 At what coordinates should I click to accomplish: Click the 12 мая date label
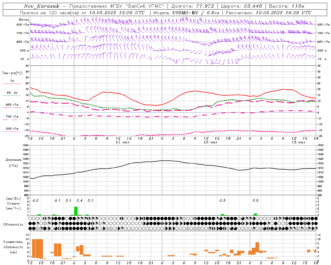[x=210, y=142]
